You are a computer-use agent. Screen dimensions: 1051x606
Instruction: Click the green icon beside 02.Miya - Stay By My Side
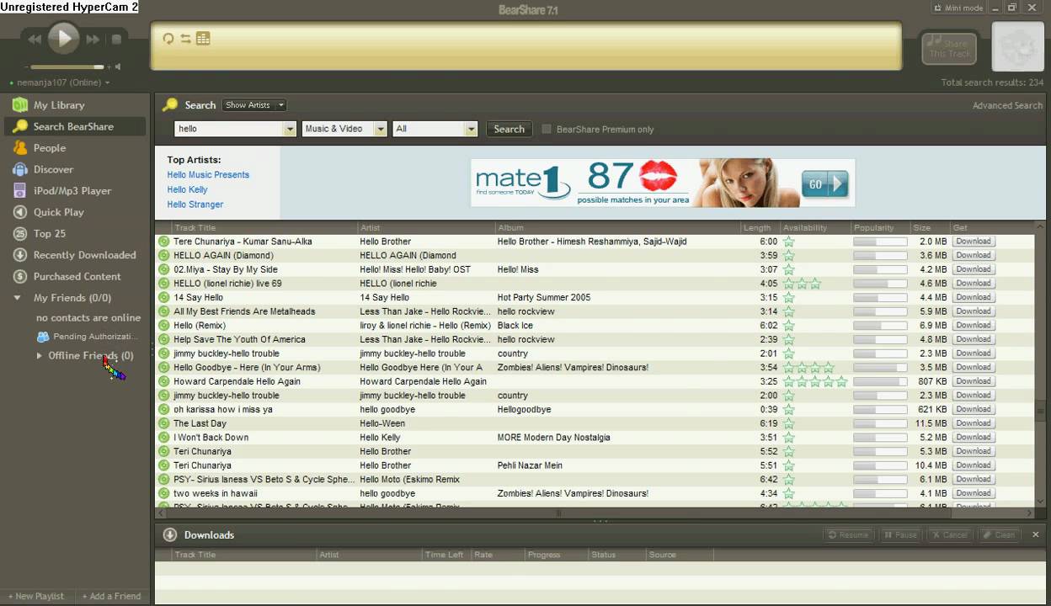(x=163, y=269)
